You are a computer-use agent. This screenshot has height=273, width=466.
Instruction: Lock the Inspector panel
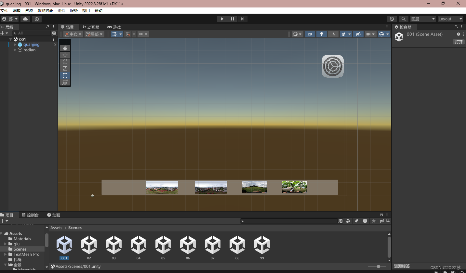click(456, 27)
